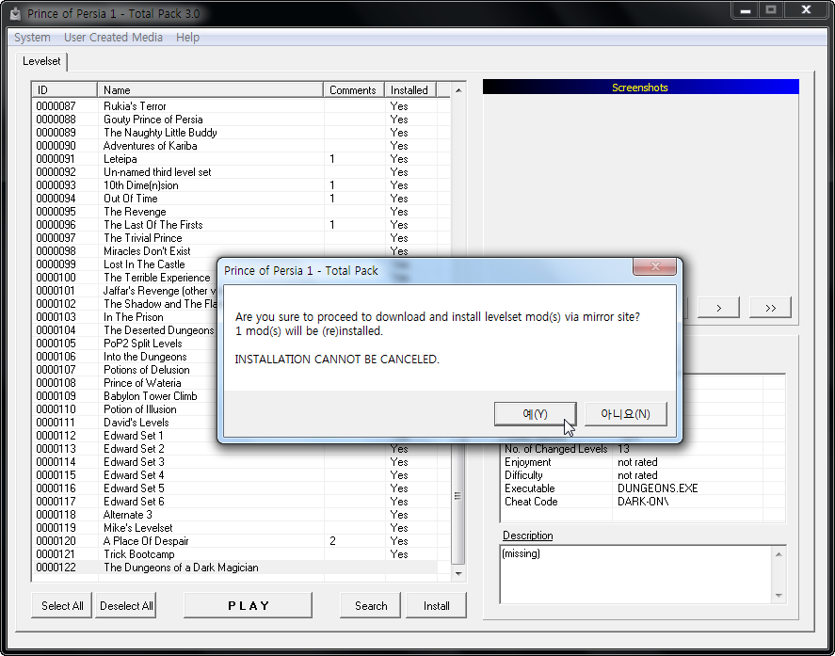Select the row 'Potion of Illusion'
This screenshot has height=656, width=835.
(x=125, y=408)
